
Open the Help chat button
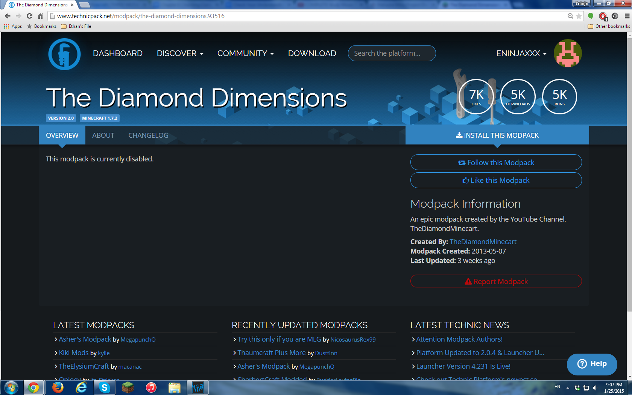[x=592, y=364]
